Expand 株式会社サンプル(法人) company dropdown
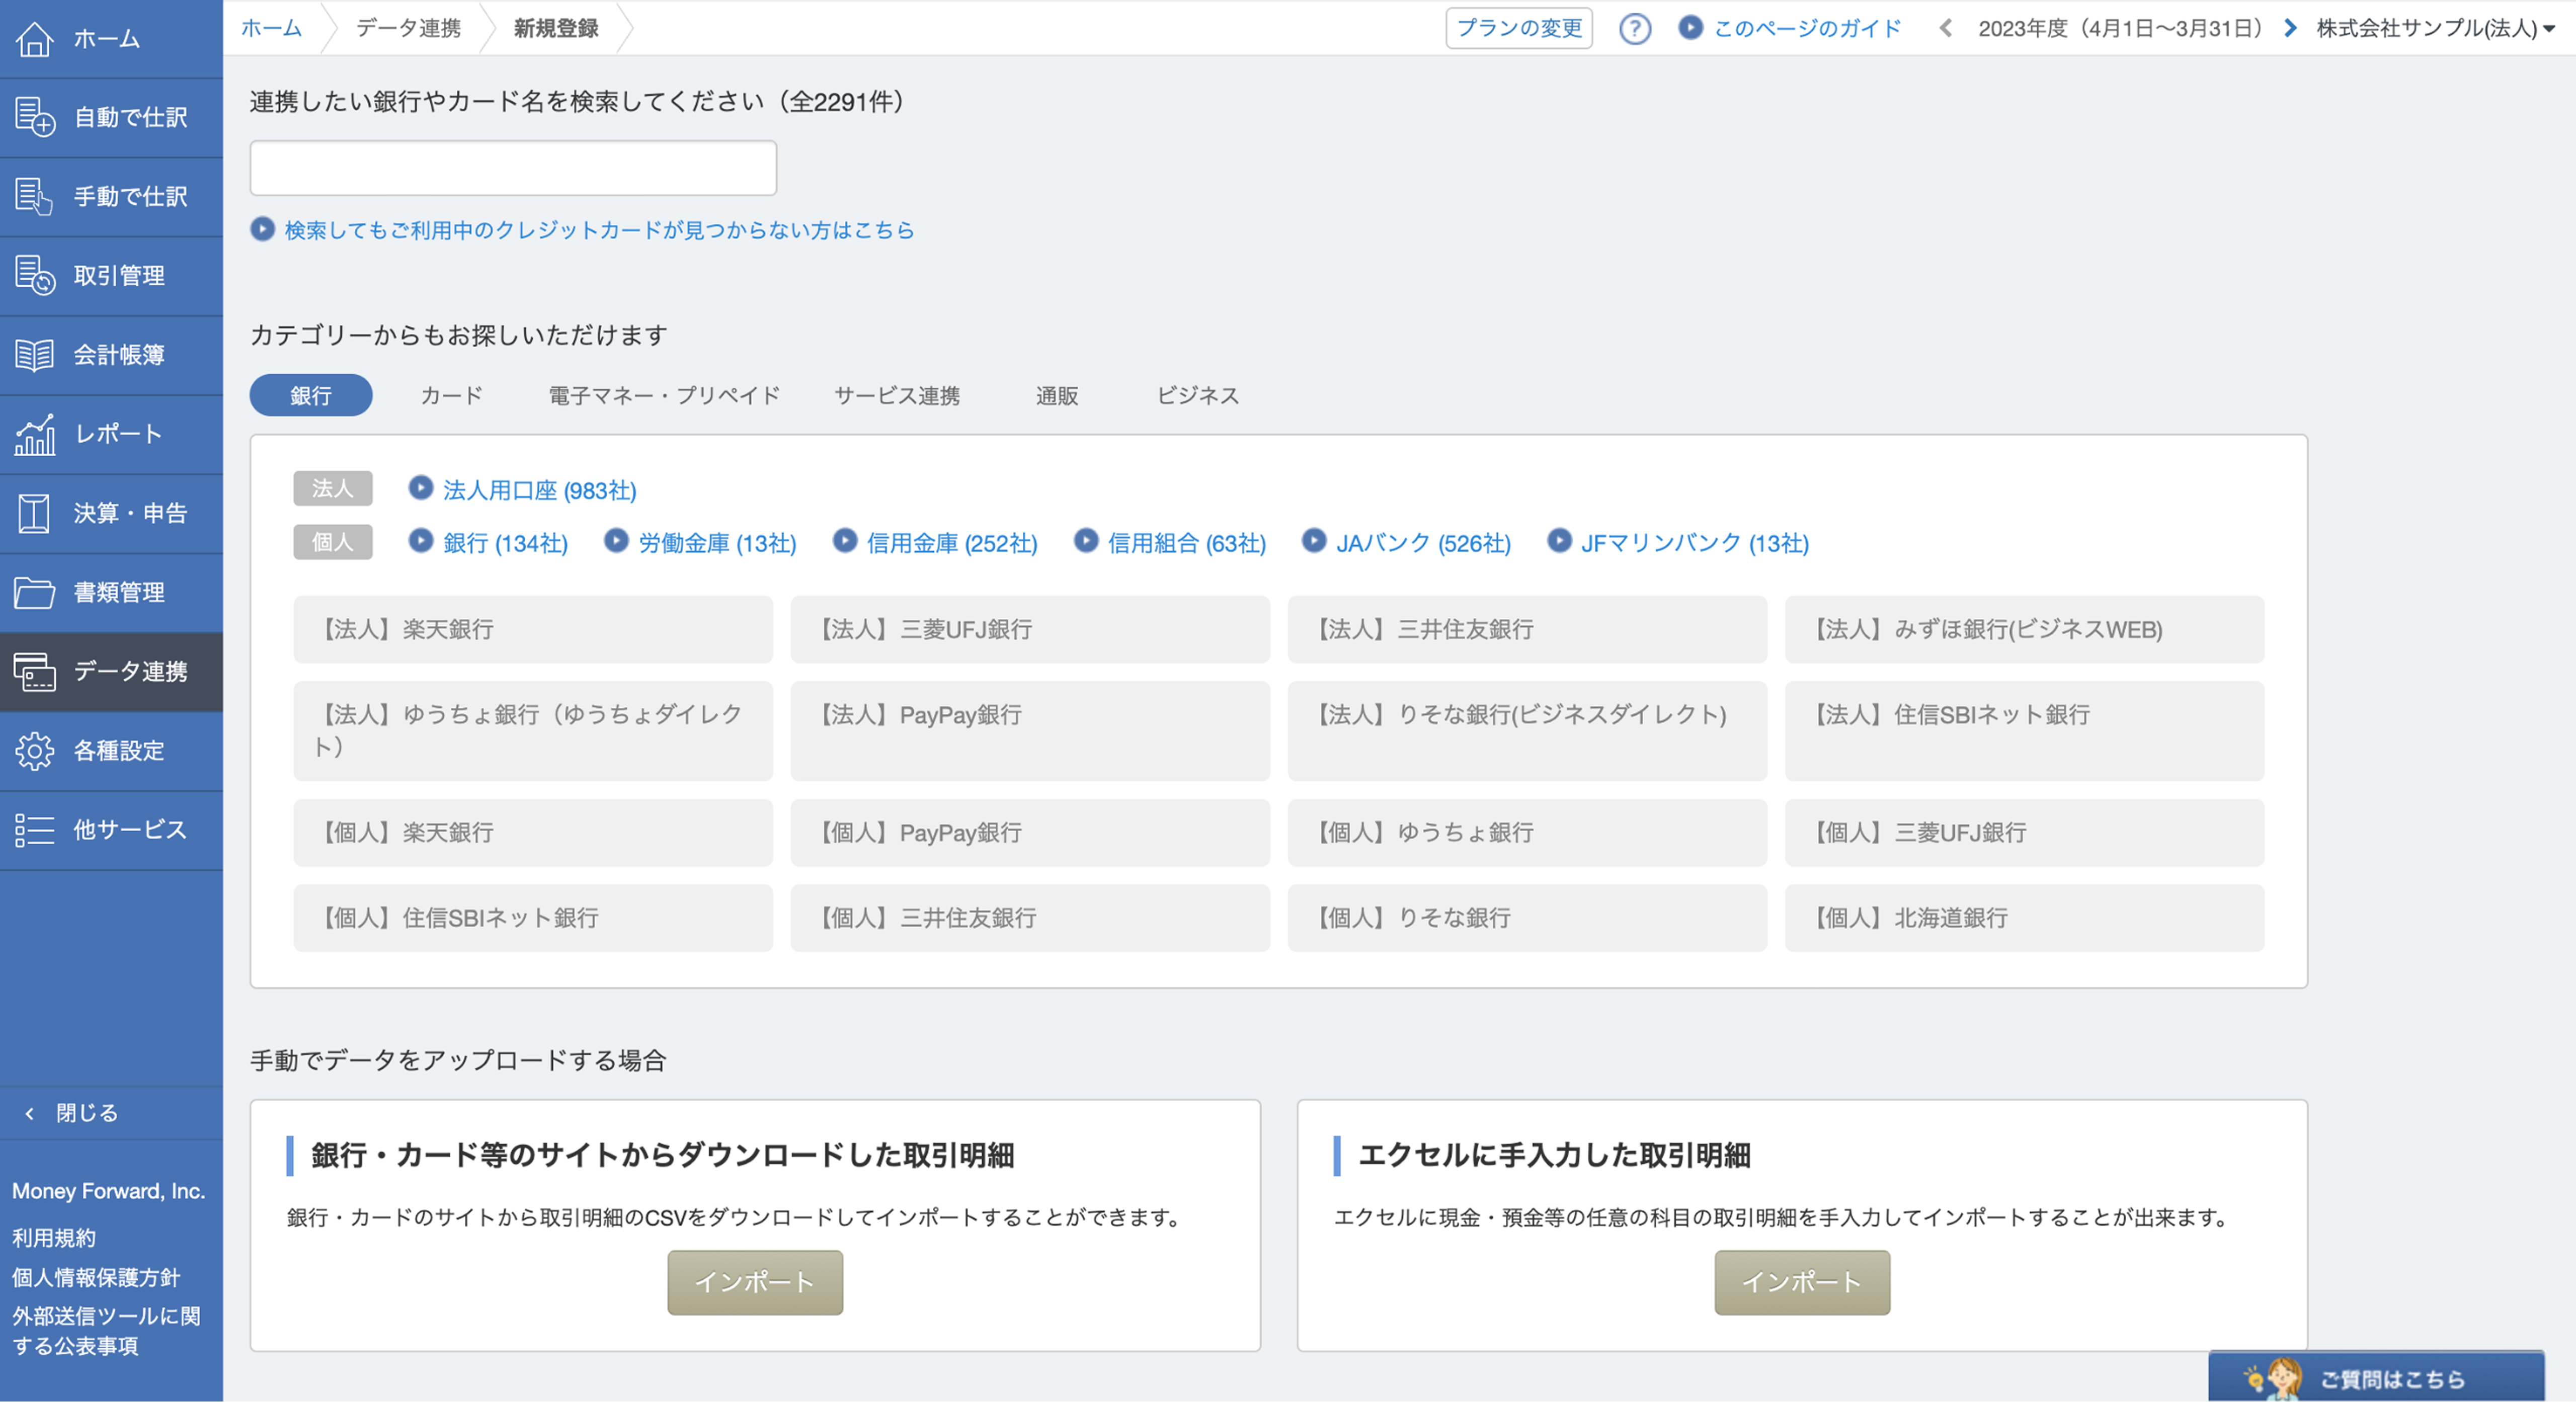This screenshot has height=1402, width=2576. pos(2435,28)
